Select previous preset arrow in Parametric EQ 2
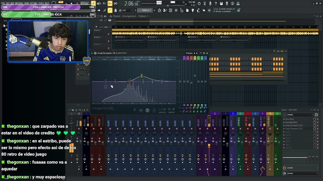323x181 pixels. (x=194, y=53)
